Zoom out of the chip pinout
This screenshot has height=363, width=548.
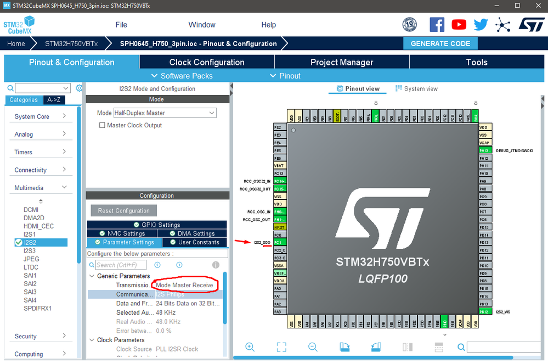click(313, 347)
